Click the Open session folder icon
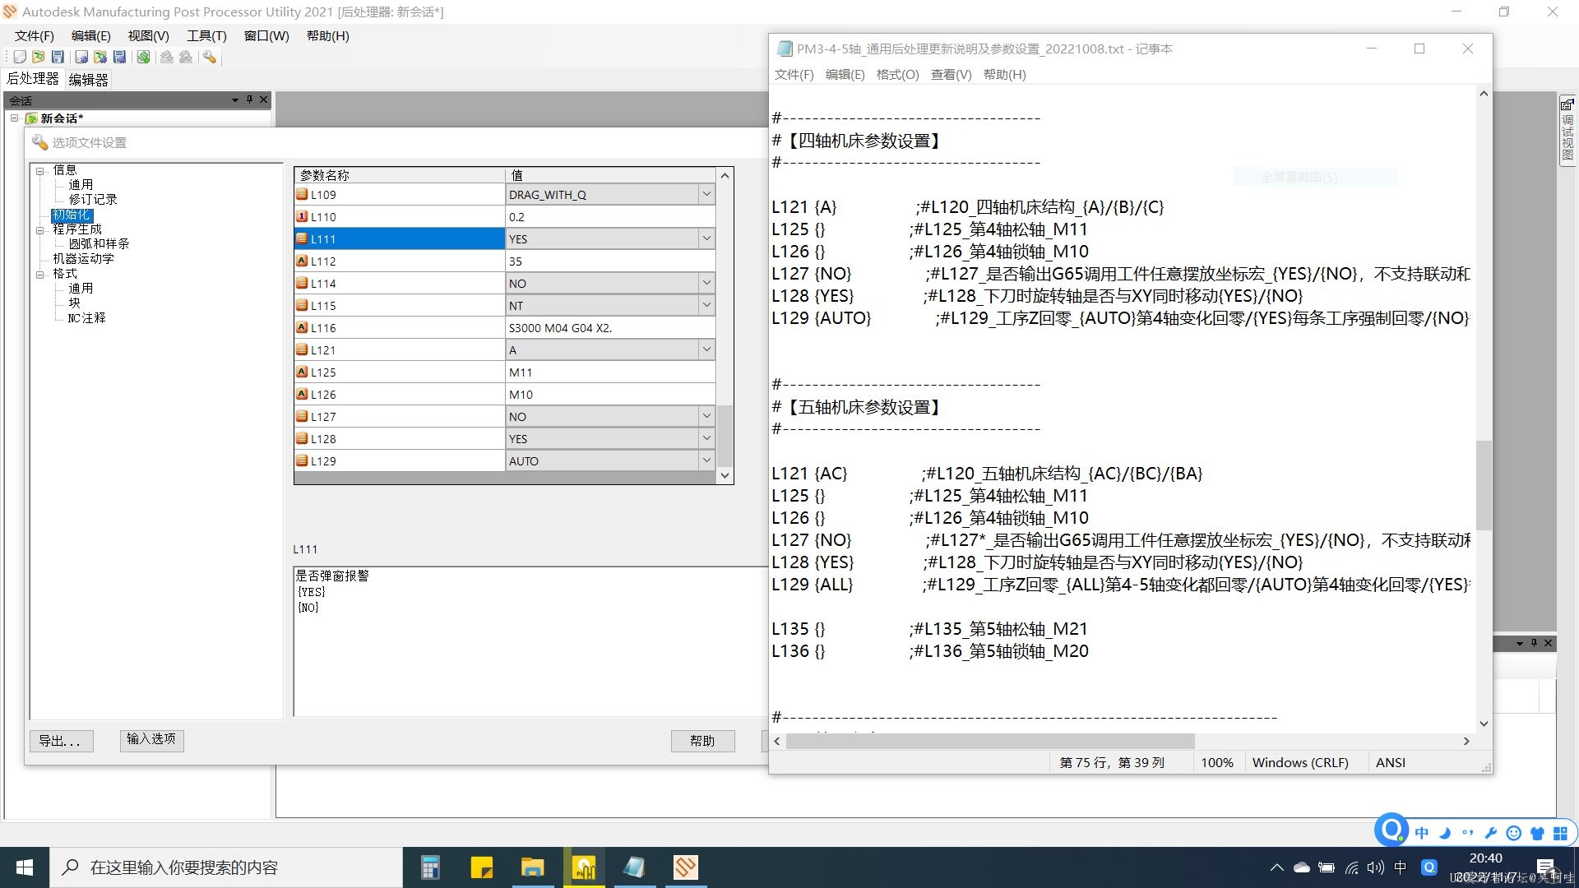Screen dimensions: 1579x888 click(39, 57)
